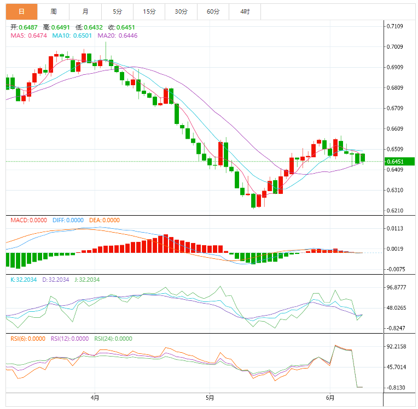Open the 4时 timeframe tab
This screenshot has width=418, height=409.
pyautogui.click(x=245, y=11)
